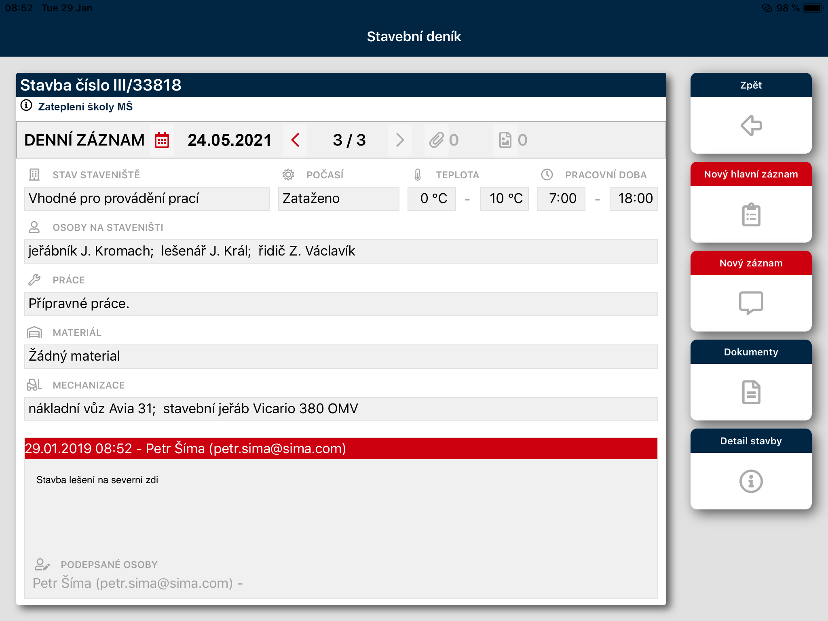
Task: Select the Stav staveniště field
Action: [147, 199]
